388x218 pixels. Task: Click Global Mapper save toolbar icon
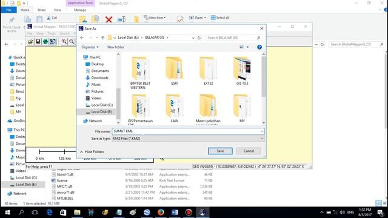pyautogui.click(x=38, y=42)
